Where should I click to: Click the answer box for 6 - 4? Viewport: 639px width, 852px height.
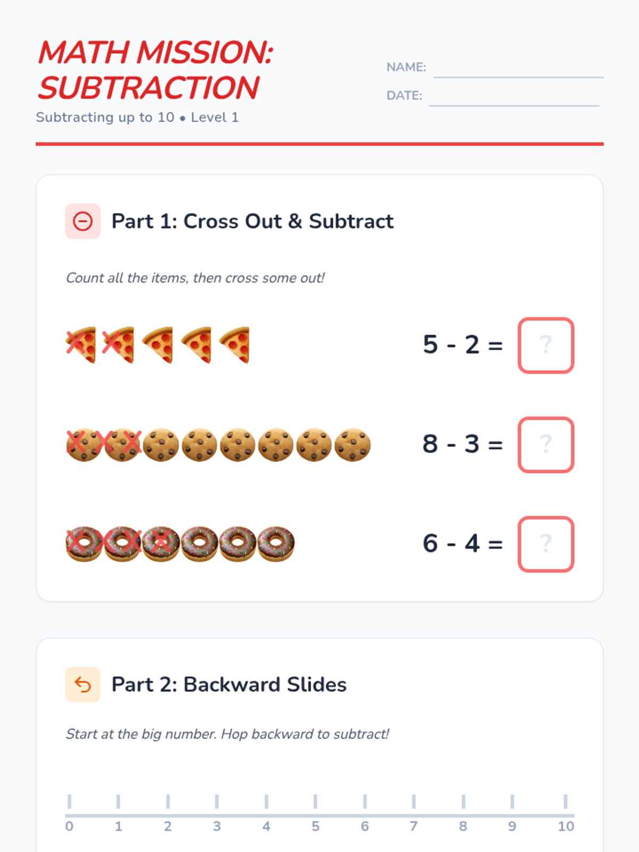(x=546, y=544)
